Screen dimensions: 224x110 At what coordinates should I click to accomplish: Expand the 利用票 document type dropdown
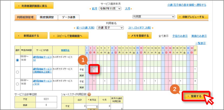pos(154,16)
